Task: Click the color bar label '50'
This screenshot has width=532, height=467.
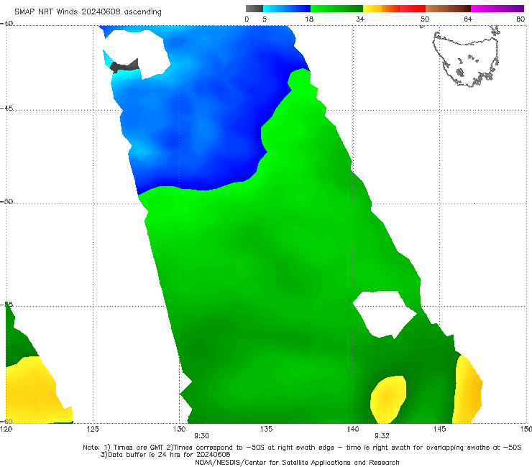Action: [x=425, y=19]
